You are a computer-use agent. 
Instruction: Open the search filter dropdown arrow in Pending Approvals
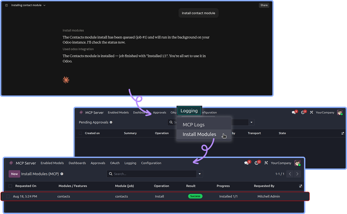point(252,122)
